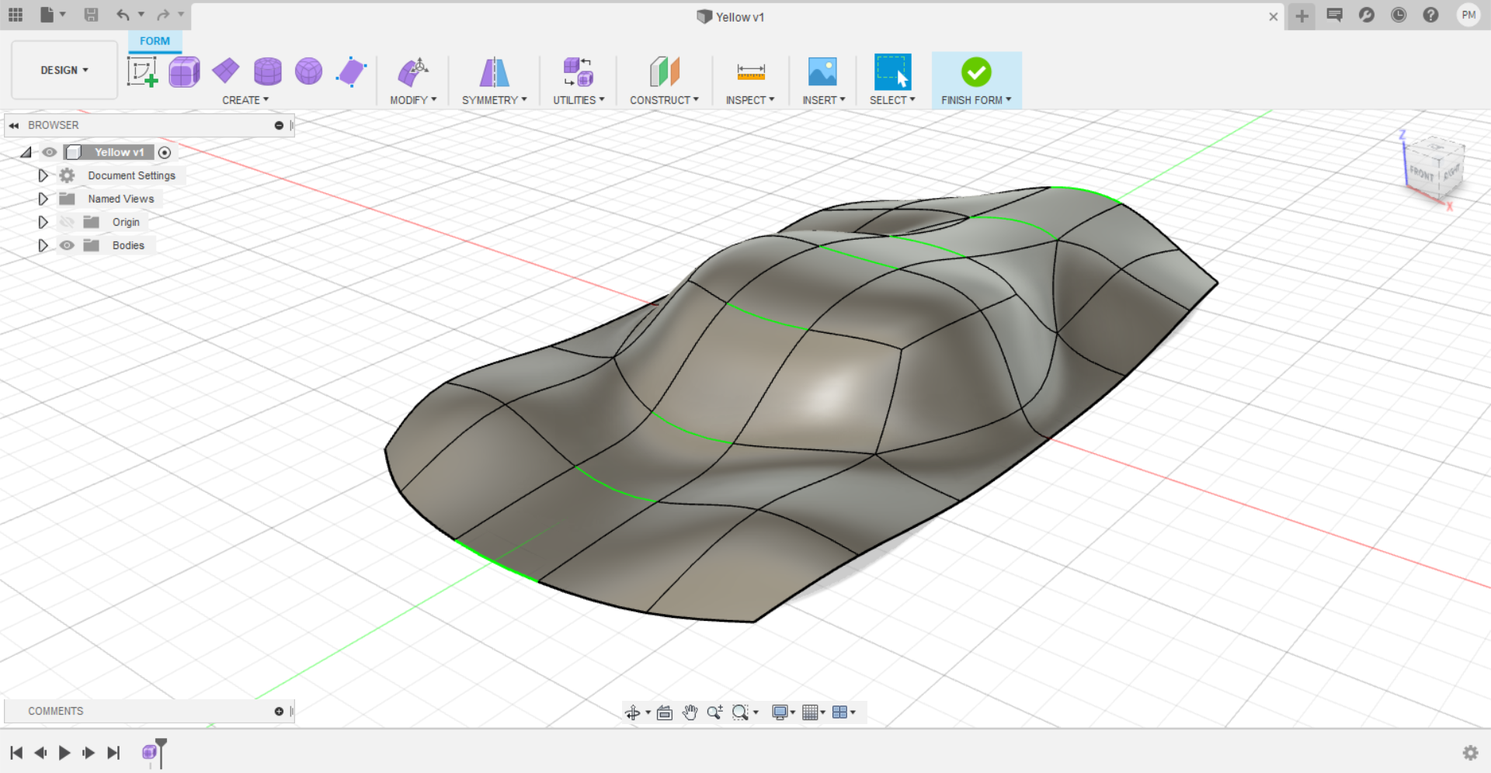
Task: Collapse the BROWSER panel arrows
Action: click(x=14, y=125)
